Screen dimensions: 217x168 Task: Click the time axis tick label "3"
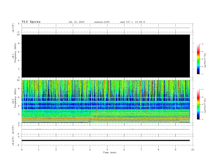click(73, 150)
